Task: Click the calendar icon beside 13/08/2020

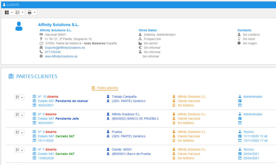Action: 34,158
